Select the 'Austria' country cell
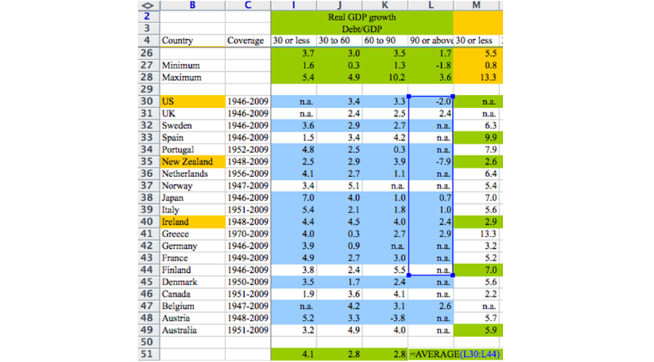Image resolution: width=654 pixels, height=362 pixels. [193, 318]
